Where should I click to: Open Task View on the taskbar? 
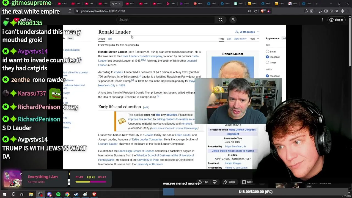[x=22, y=194]
